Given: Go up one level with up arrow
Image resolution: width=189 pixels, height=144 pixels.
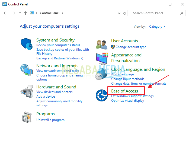Looking at the screenshot, I should (x=25, y=13).
